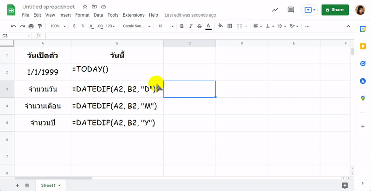Star the Untitled spreadsheet

point(85,6)
